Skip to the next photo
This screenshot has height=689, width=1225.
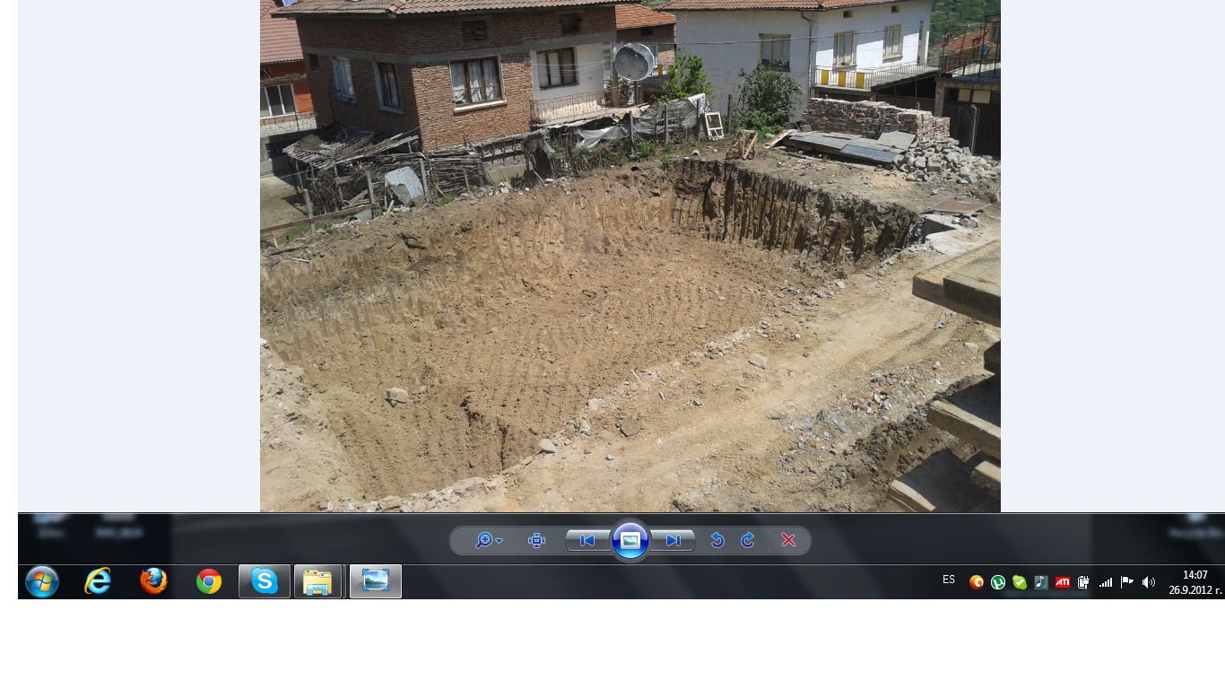[x=673, y=540]
